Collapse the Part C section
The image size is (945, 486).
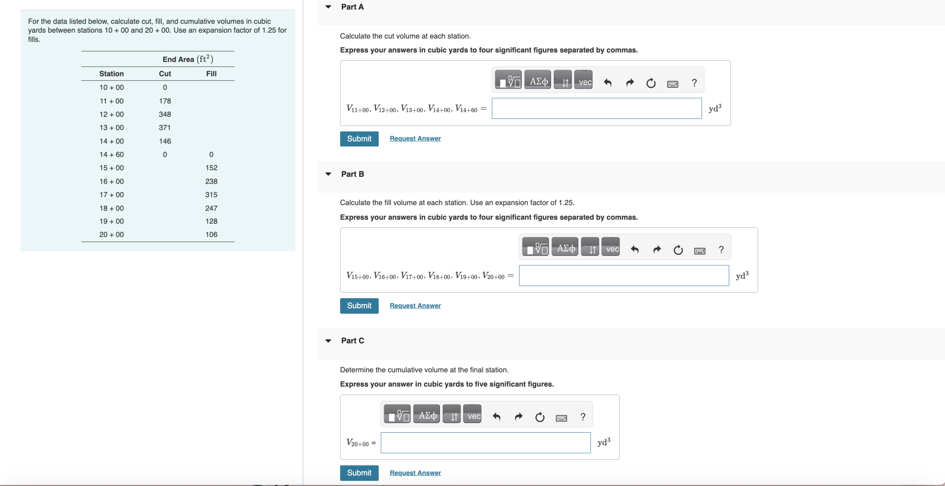[328, 341]
